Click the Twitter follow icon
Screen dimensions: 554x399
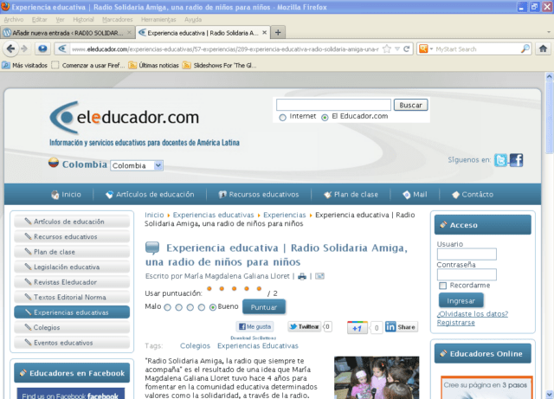coord(500,160)
